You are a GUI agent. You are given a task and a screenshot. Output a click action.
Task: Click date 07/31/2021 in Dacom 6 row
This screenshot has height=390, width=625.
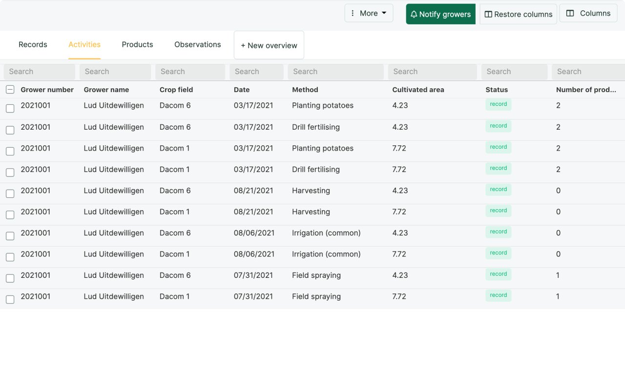click(253, 275)
